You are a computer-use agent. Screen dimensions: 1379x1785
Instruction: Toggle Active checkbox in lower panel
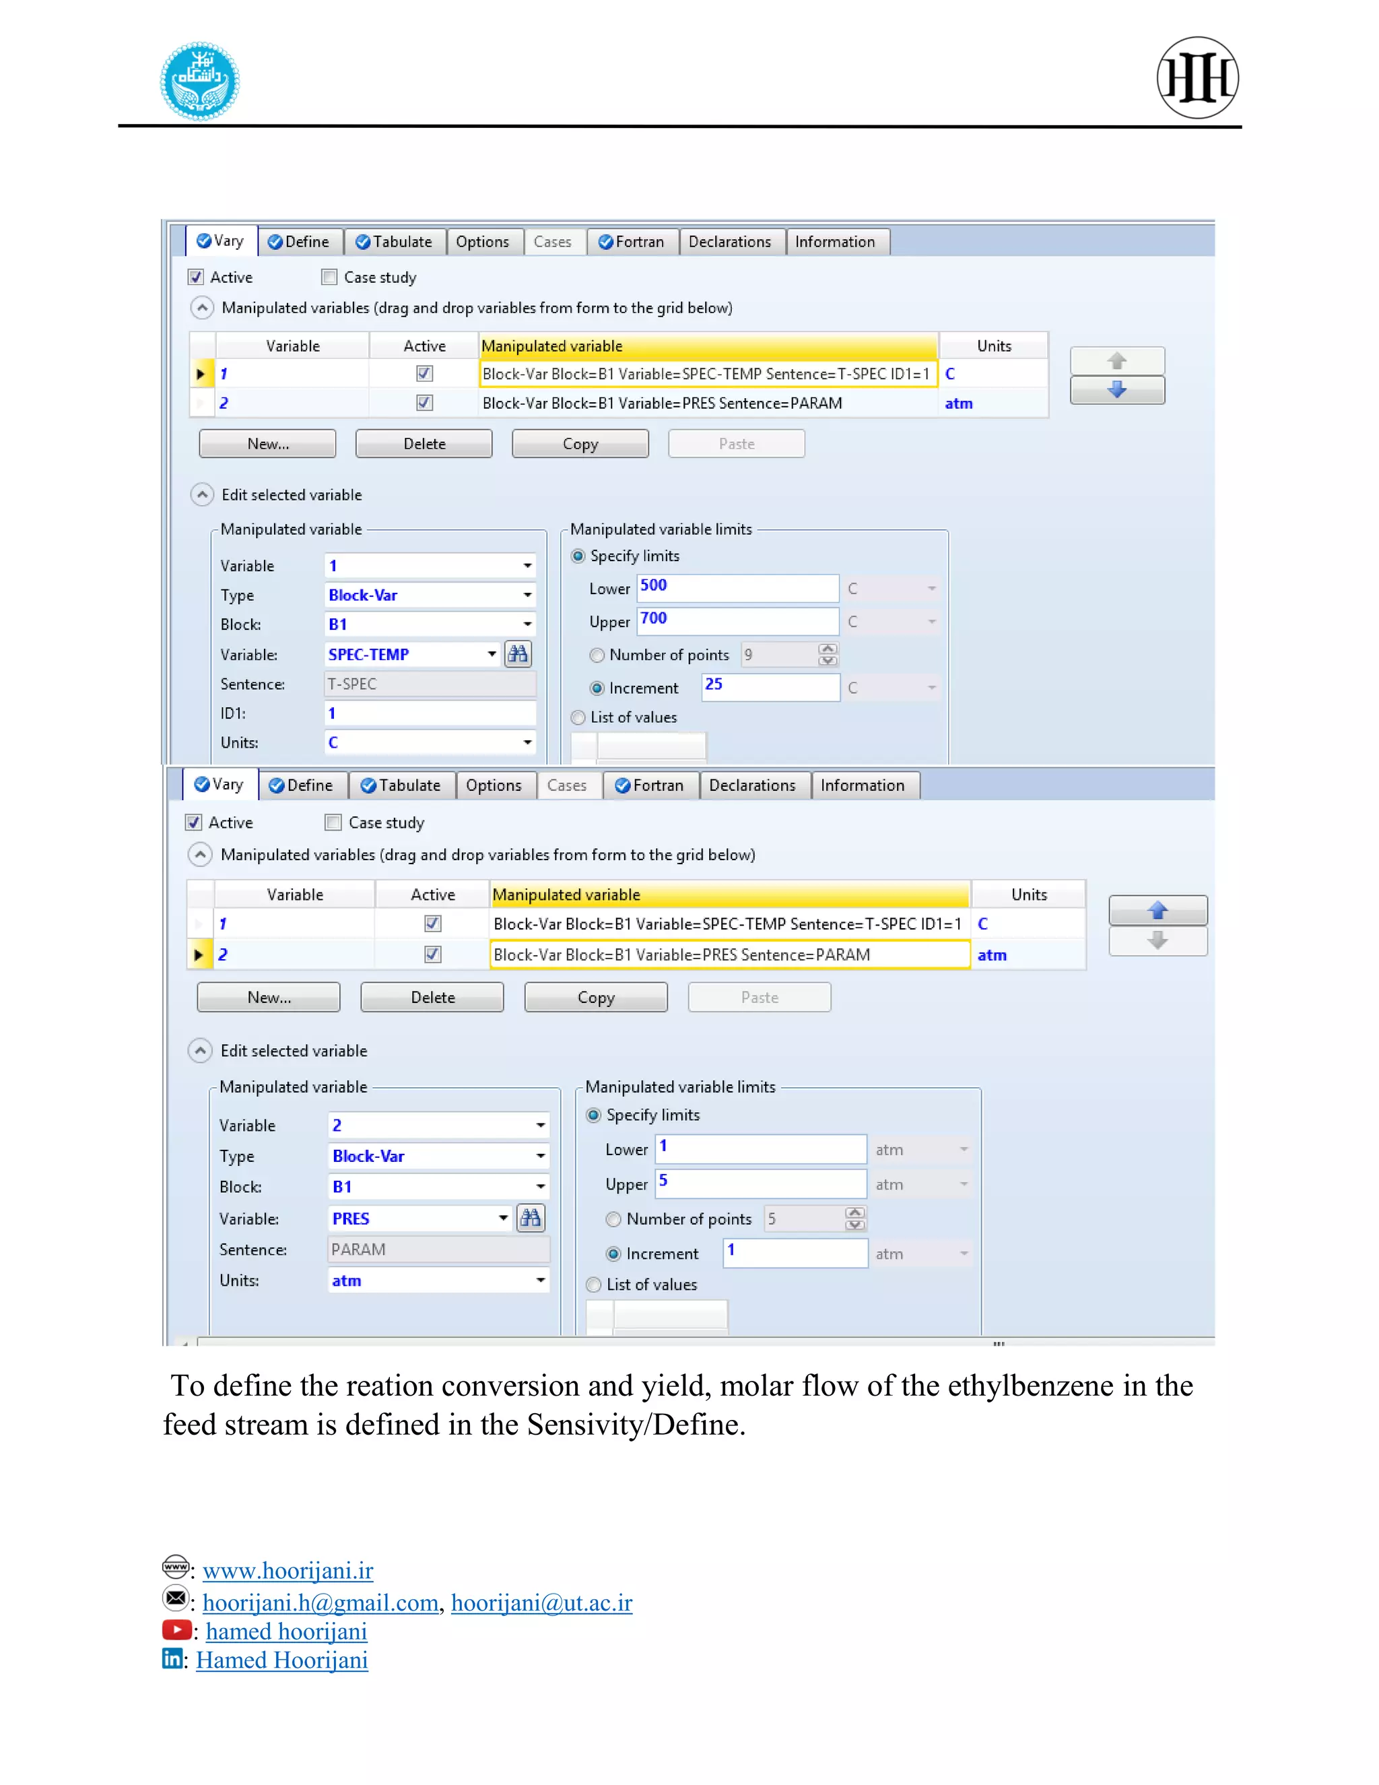(x=194, y=822)
